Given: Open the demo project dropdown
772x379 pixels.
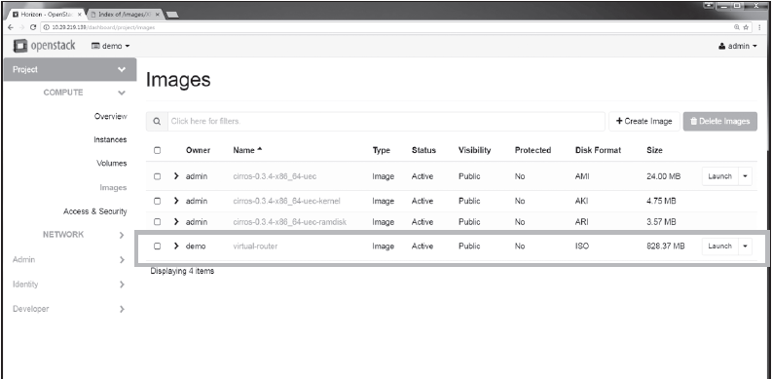Looking at the screenshot, I should coord(111,46).
